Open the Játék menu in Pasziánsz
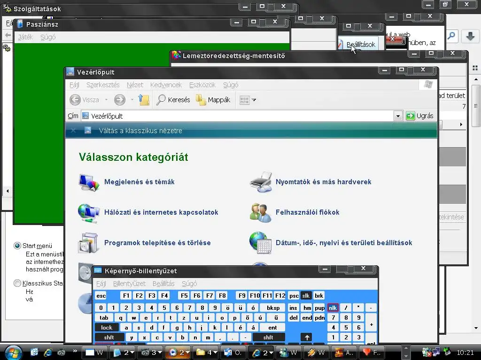481x360 pixels. tap(25, 37)
